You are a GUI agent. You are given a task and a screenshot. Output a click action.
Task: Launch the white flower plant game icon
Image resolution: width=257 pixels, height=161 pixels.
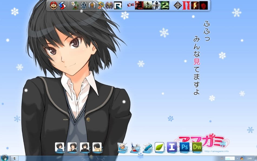tap(75, 5)
